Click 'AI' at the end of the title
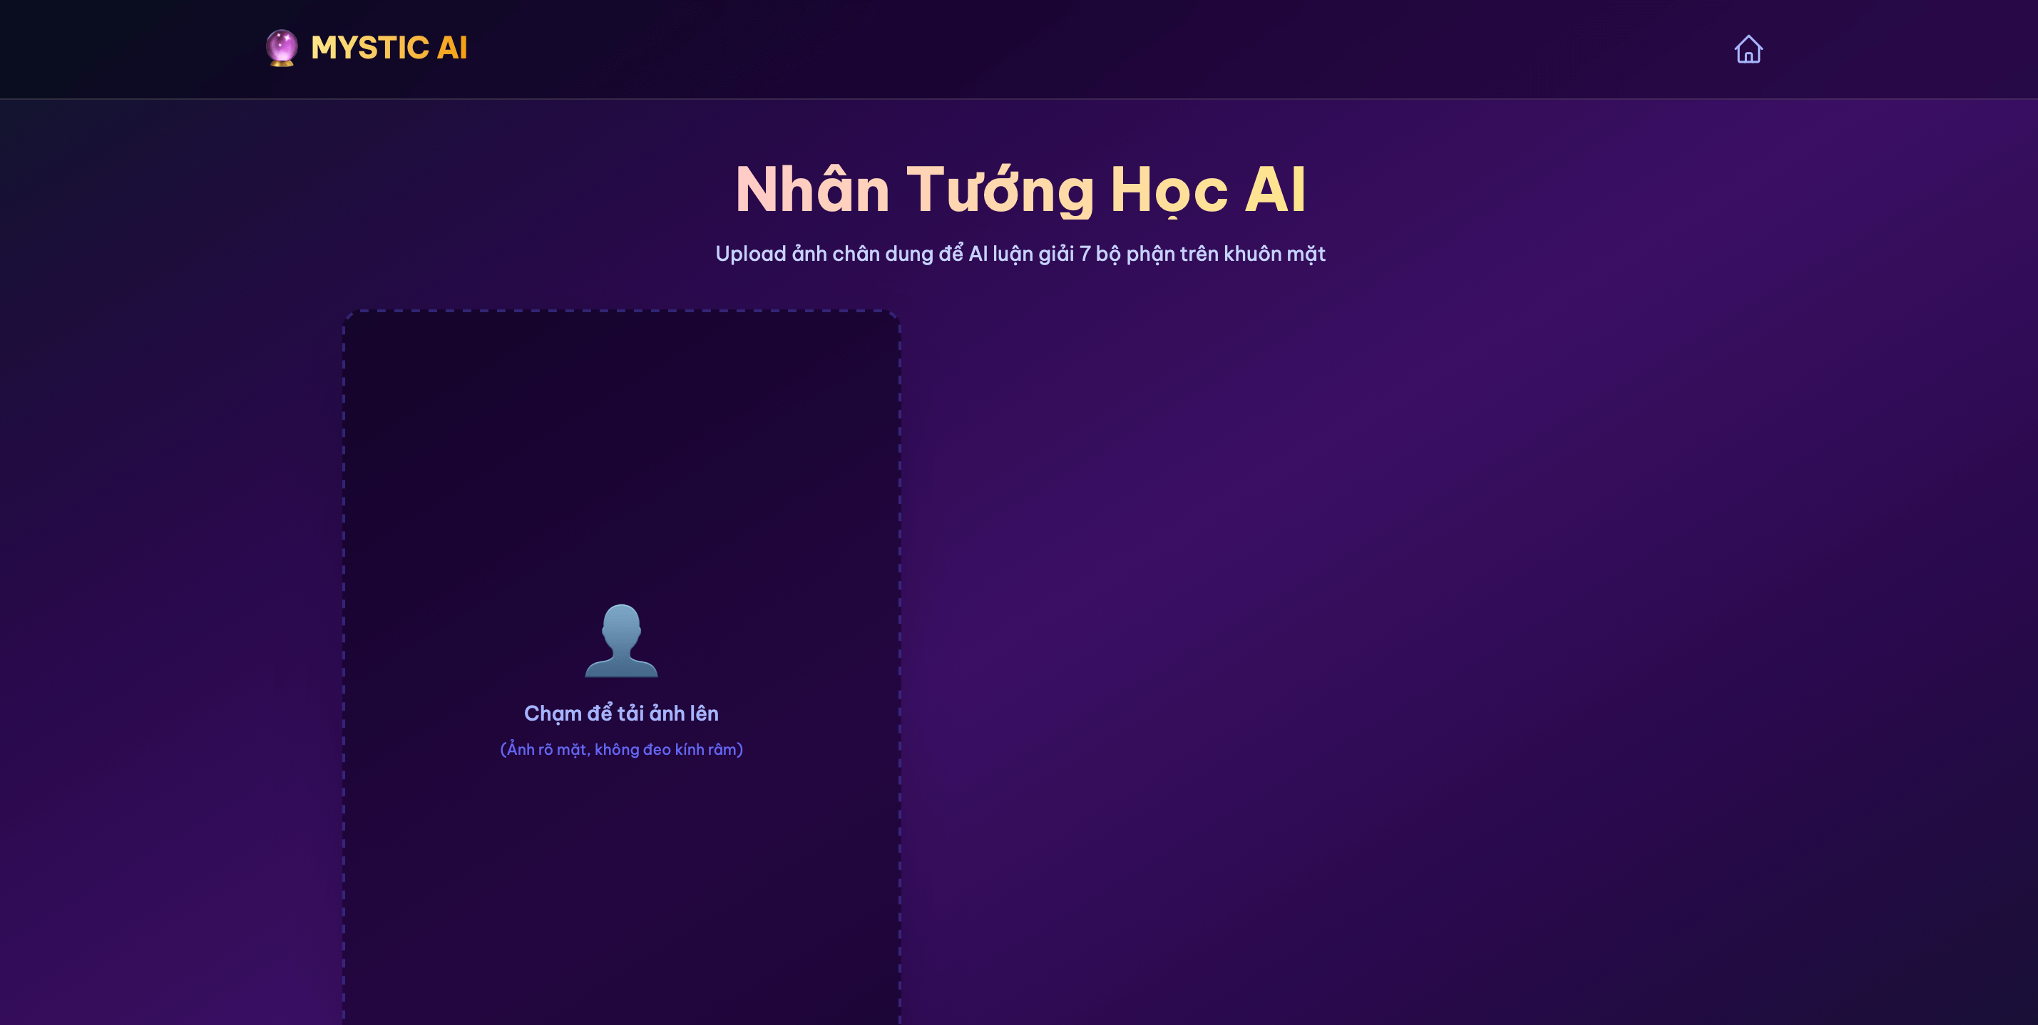The width and height of the screenshot is (2038, 1025). 1274,190
